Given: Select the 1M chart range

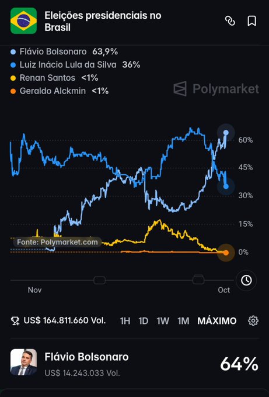Looking at the screenshot, I should [183, 321].
